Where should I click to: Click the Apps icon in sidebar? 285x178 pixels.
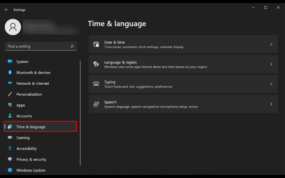(10, 105)
